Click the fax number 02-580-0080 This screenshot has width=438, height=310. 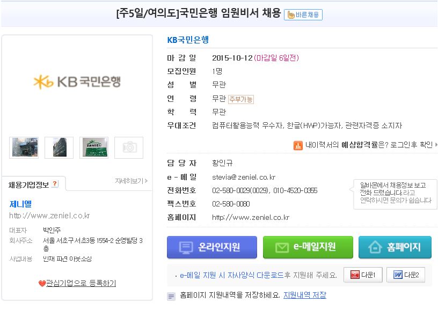(231, 204)
